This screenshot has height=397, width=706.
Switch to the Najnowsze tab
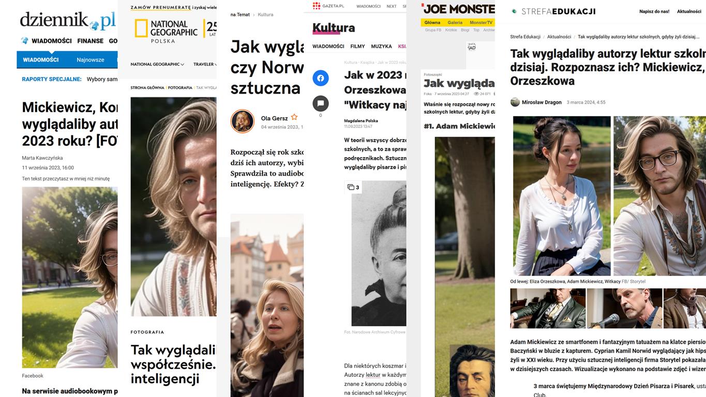tap(91, 59)
